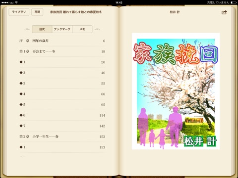Go to section ◆2 on page 46

coord(62,73)
